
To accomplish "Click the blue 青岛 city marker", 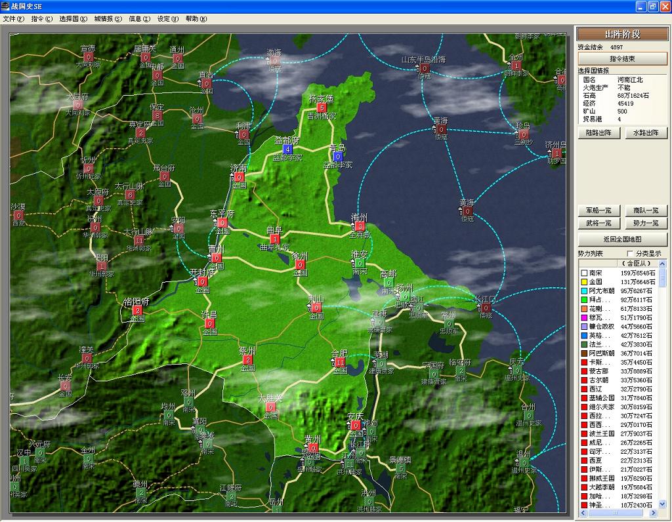I will pos(337,157).
